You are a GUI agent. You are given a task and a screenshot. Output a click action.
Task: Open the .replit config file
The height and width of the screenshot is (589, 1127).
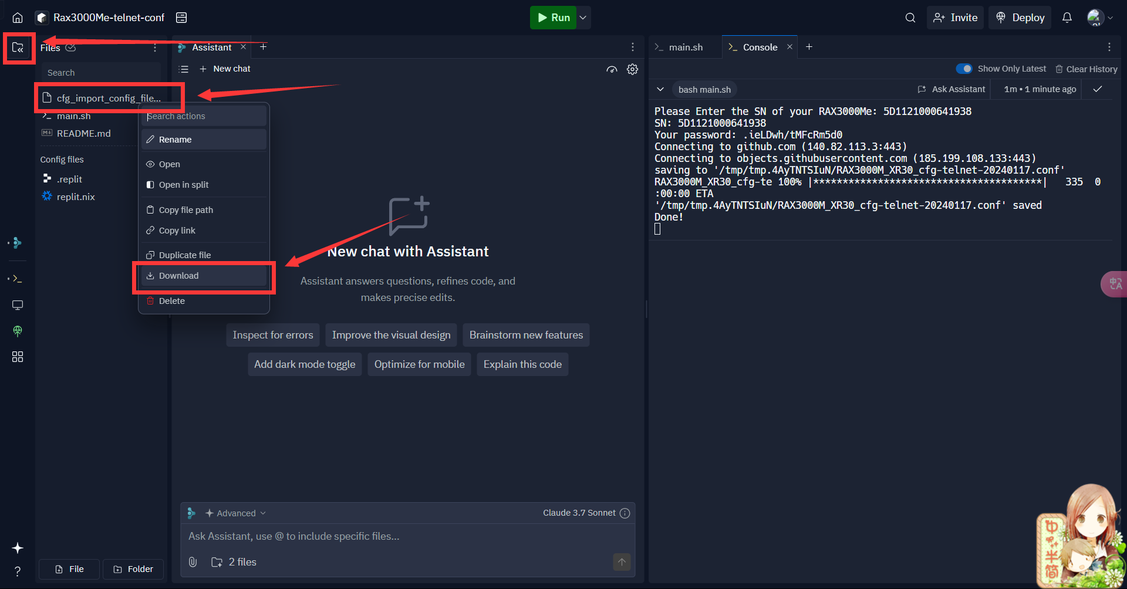click(x=69, y=179)
